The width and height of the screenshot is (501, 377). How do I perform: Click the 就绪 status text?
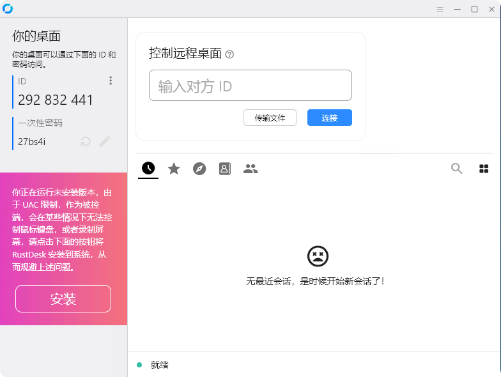160,365
